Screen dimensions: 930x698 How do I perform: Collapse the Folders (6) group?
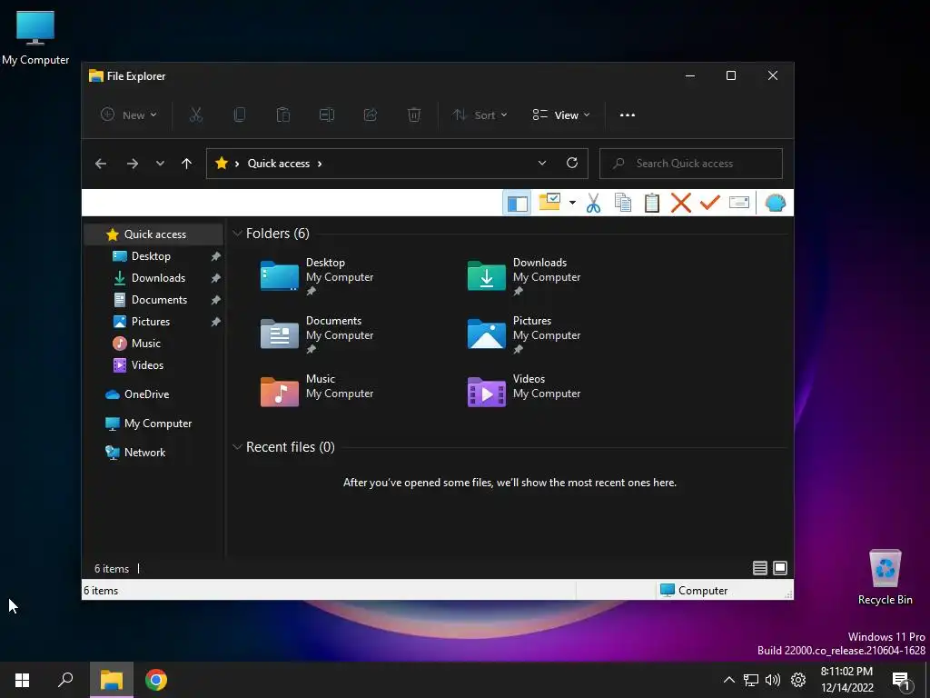click(237, 234)
